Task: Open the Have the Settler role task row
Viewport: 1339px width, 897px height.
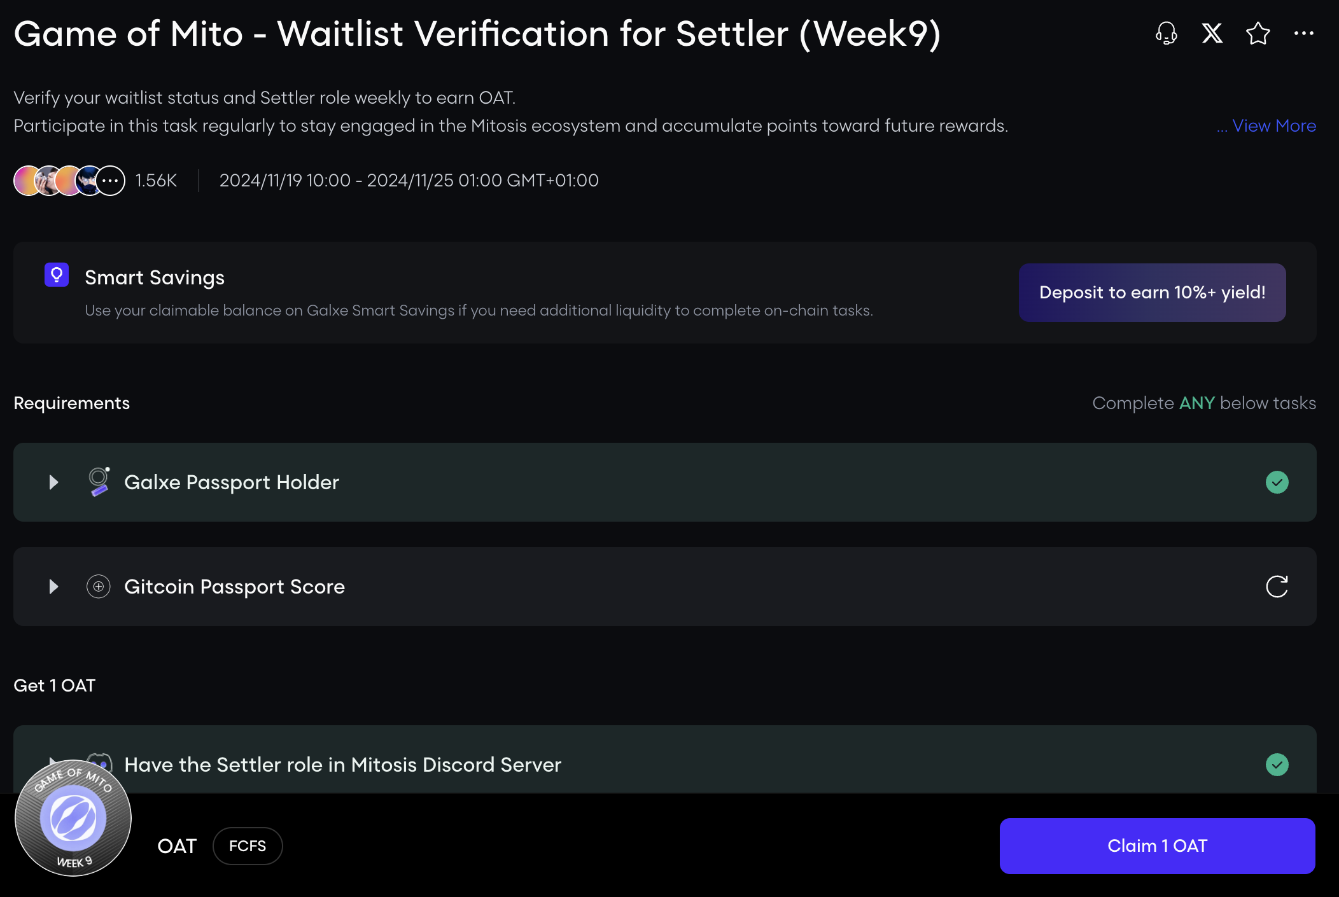Action: click(342, 765)
